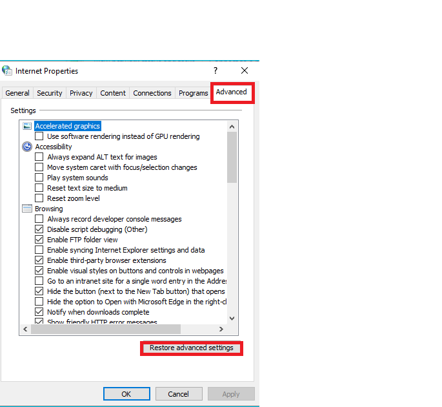Click the Internet Properties globe icon

(x=6, y=70)
